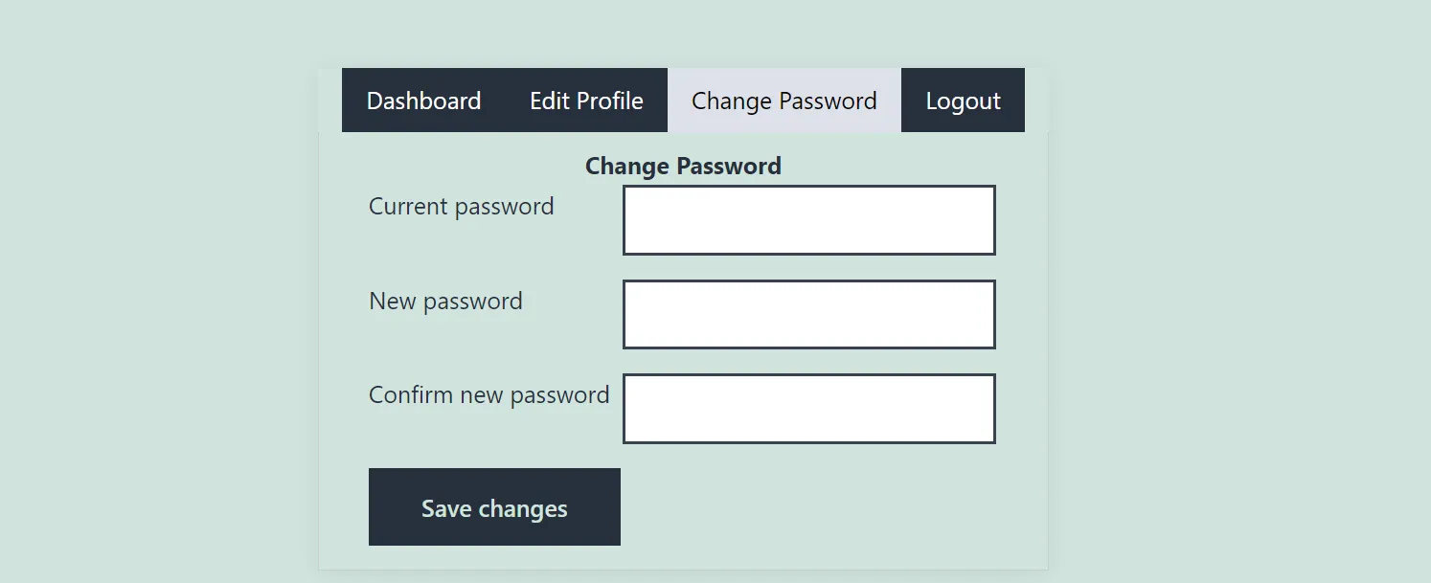Click the highlighted active navigation tab
The width and height of the screenshot is (1431, 583).
(784, 101)
